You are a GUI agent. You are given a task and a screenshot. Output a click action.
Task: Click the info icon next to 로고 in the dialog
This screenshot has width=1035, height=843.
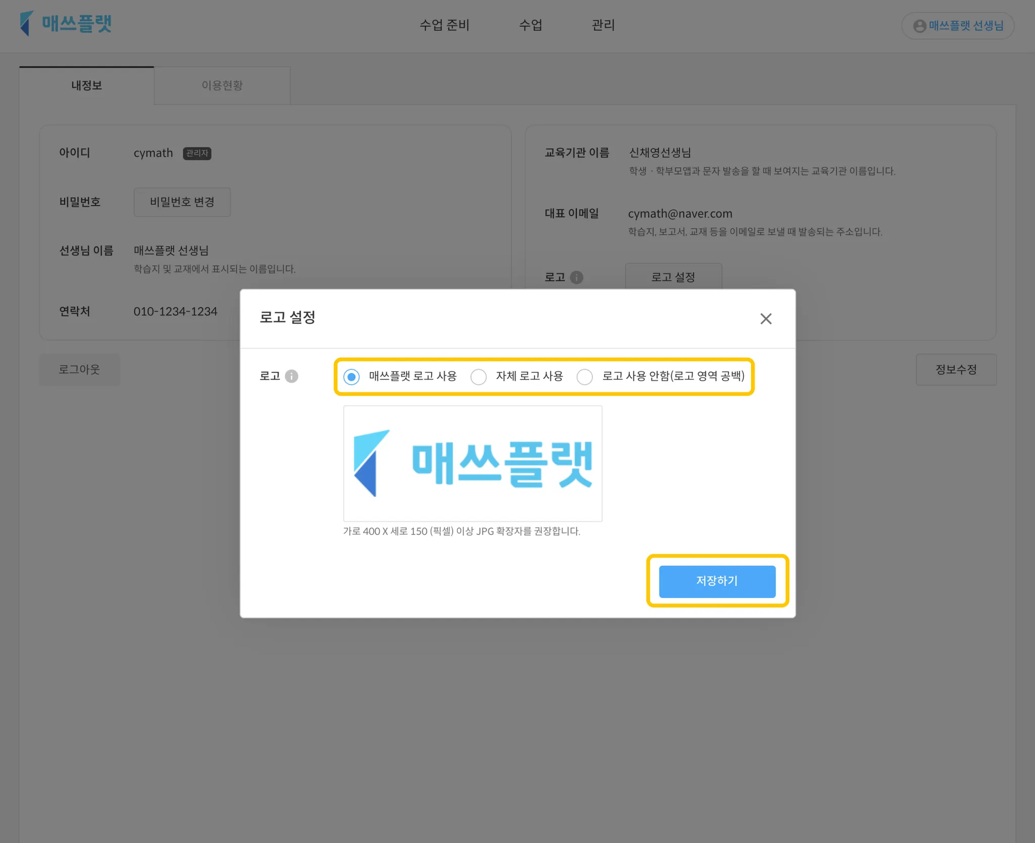click(292, 376)
